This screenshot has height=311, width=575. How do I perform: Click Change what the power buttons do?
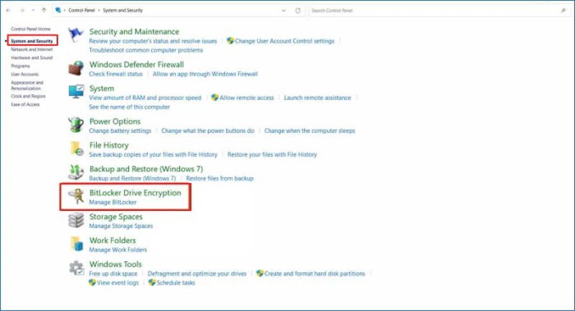[208, 130]
